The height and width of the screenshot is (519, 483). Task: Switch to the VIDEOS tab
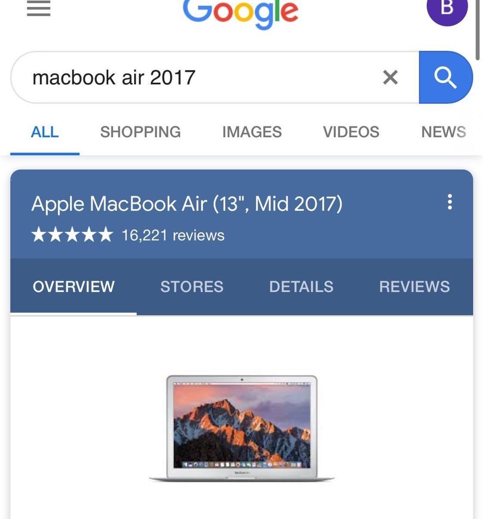[x=351, y=132]
